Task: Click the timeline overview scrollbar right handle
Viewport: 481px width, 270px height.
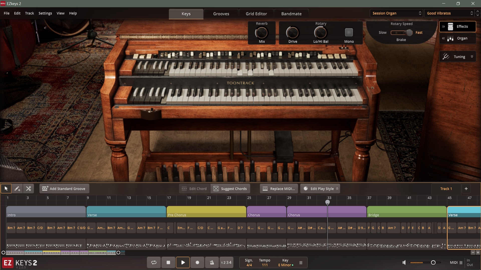Action: [118, 252]
